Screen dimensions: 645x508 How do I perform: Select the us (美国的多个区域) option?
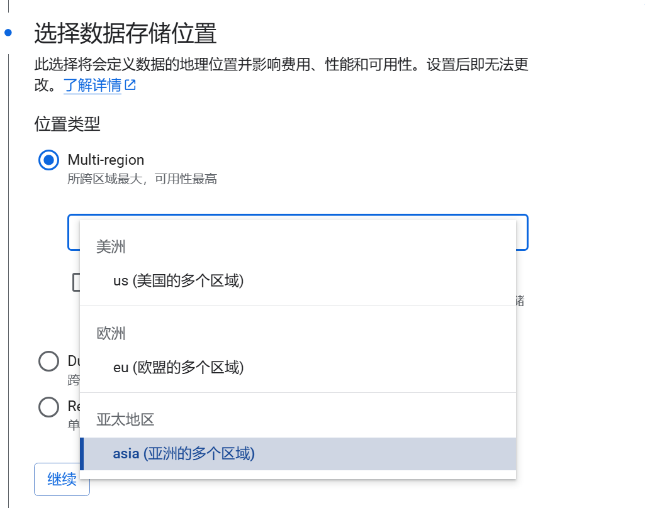point(178,280)
